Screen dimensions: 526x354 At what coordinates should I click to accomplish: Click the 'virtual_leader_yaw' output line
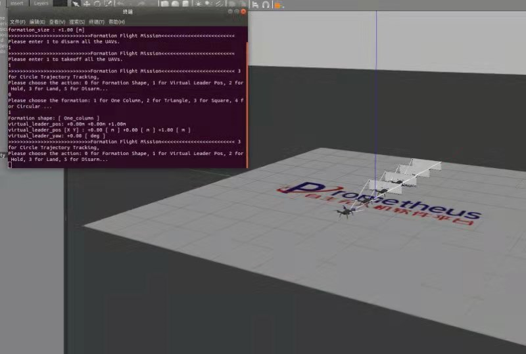coord(57,136)
